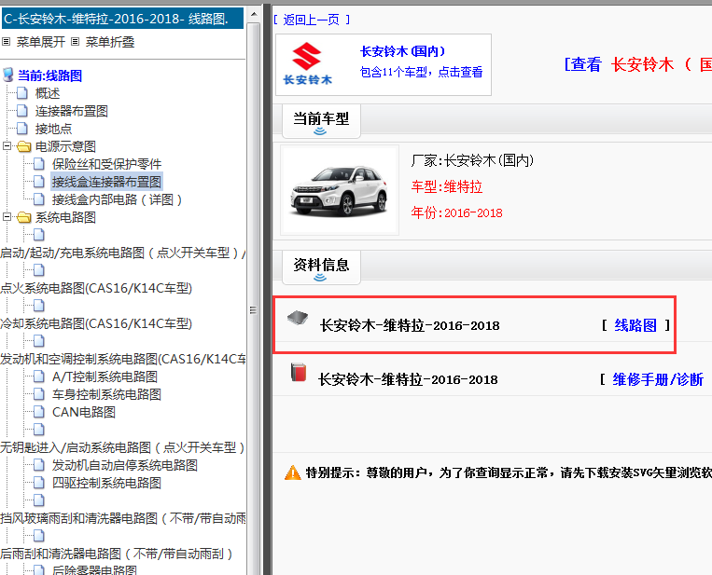Open 挡风玻璃雨刮和清洗器电路图 item
This screenshot has width=712, height=575.
point(122,518)
